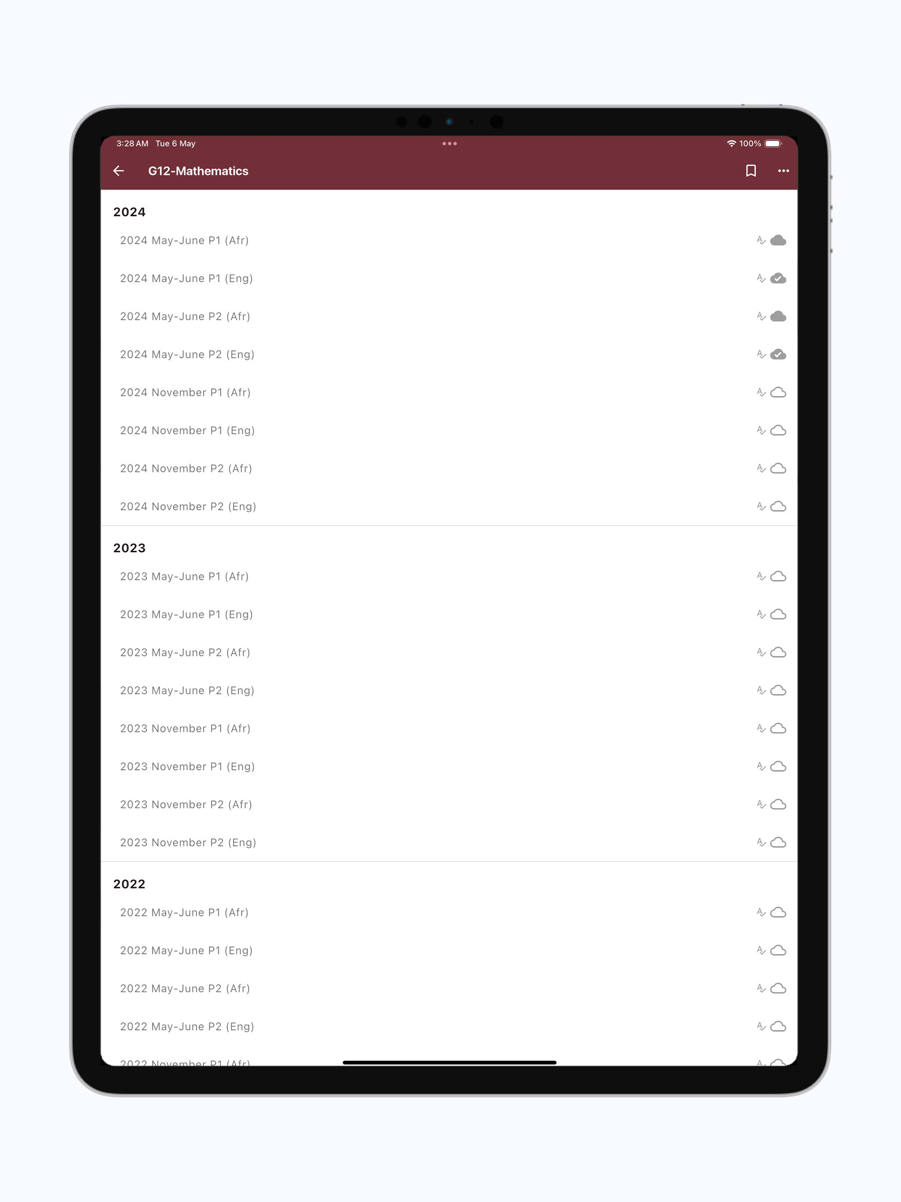Tap memo icon beside 2023 November P2 (Eng)

click(x=761, y=842)
